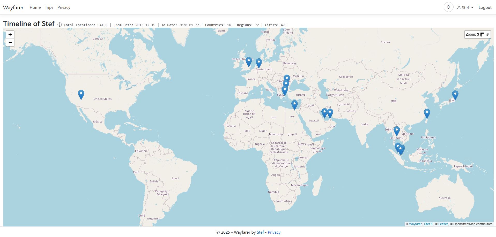Open the Privacy nav item in header
Image resolution: width=496 pixels, height=237 pixels.
click(64, 7)
